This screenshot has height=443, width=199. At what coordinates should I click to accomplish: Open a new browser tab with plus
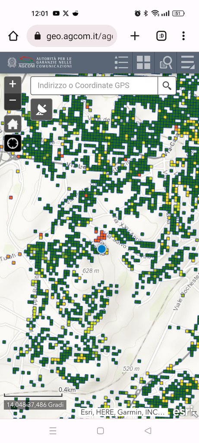[x=135, y=36]
